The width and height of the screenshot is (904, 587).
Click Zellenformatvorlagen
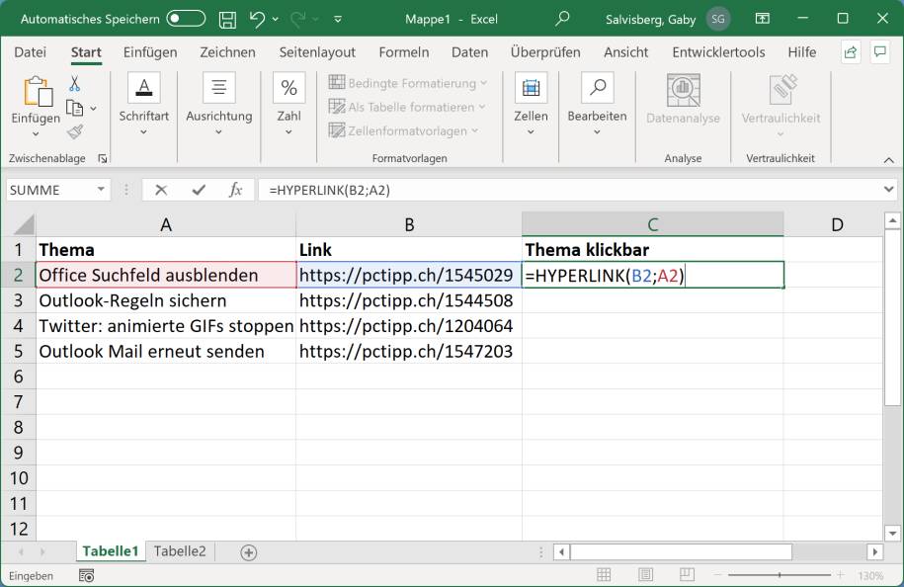coord(403,130)
